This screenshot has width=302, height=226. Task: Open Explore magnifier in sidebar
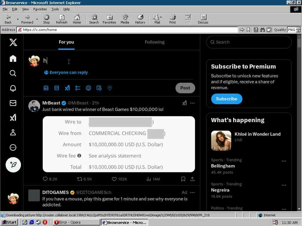tap(13, 73)
